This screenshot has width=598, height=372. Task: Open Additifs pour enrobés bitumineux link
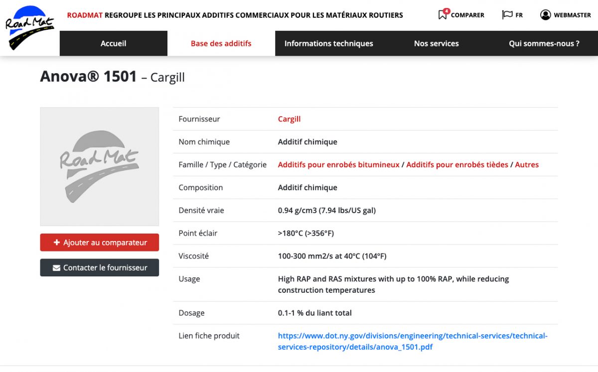(338, 165)
